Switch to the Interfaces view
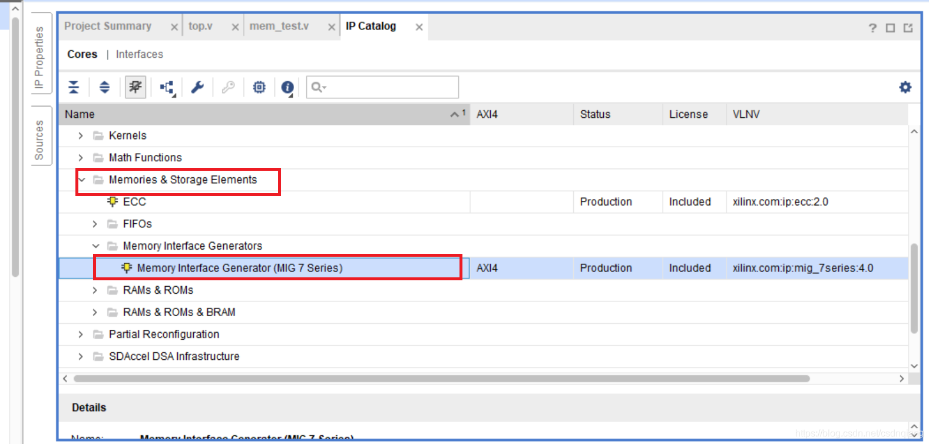 click(x=140, y=54)
